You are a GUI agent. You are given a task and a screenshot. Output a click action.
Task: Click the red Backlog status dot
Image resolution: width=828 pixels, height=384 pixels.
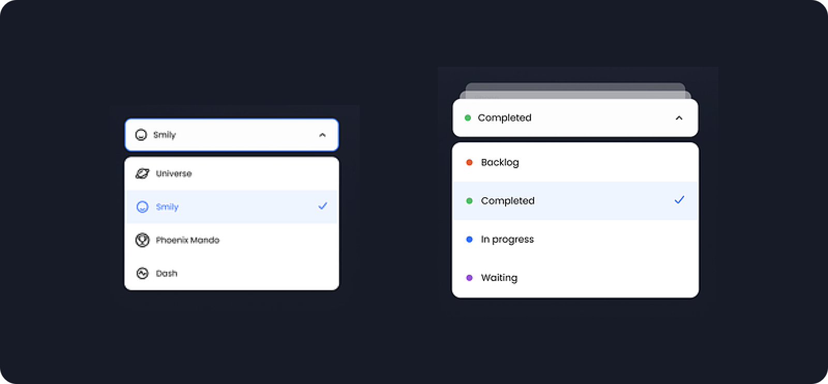point(469,163)
